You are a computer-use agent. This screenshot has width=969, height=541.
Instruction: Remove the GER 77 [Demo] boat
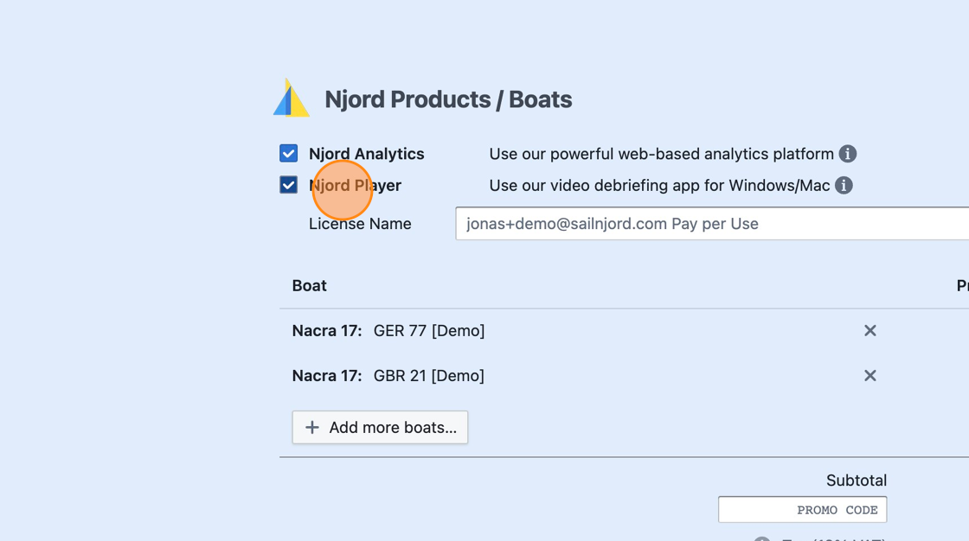[x=870, y=330]
